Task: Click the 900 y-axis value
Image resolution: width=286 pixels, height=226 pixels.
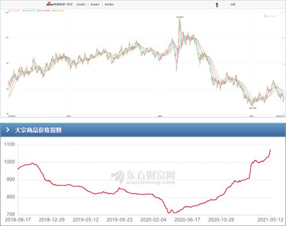Action: [11, 180]
